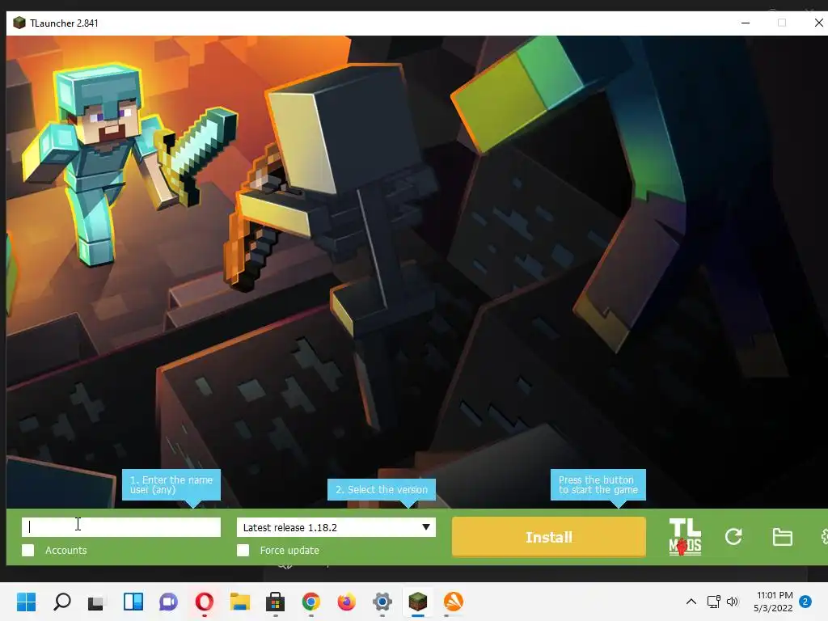The height and width of the screenshot is (621, 828).
Task: Click the yellow Install button
Action: pyautogui.click(x=549, y=537)
